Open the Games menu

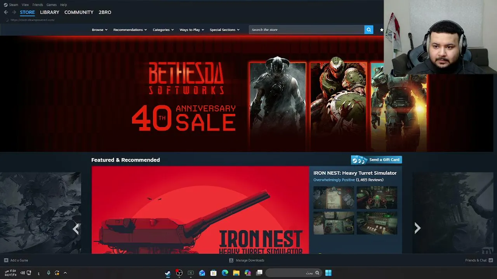[x=51, y=5]
